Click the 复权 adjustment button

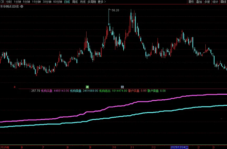point(191,2)
